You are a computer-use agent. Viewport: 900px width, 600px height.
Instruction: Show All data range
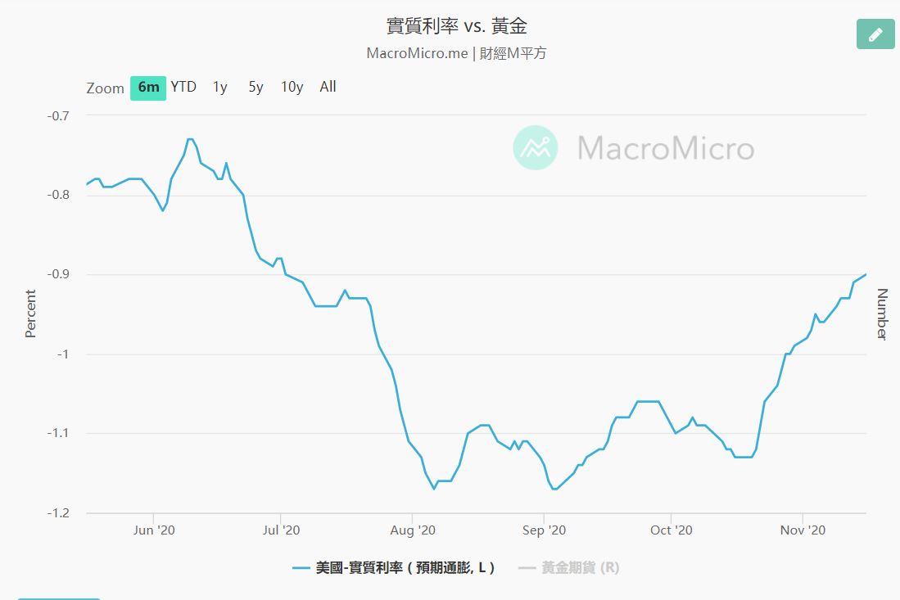(328, 87)
